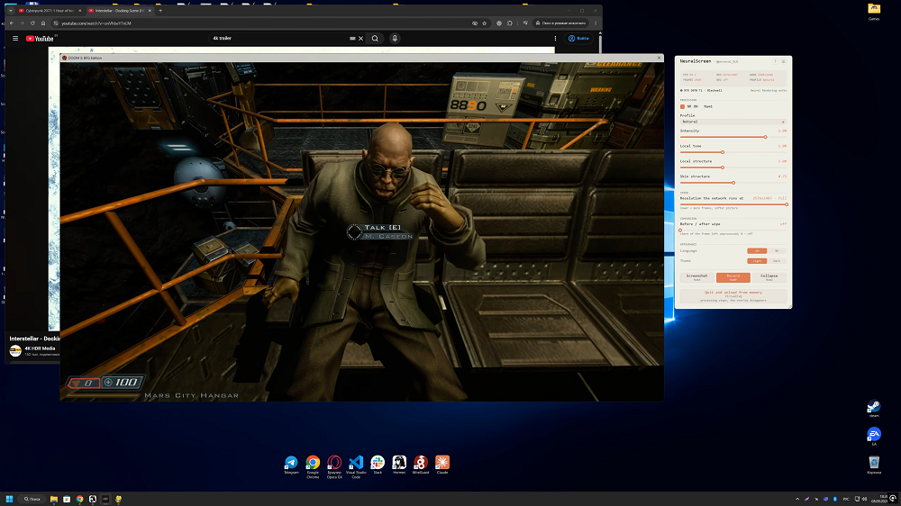Click the browser Back arrow
Screen dimensions: 901x506
coord(12,23)
